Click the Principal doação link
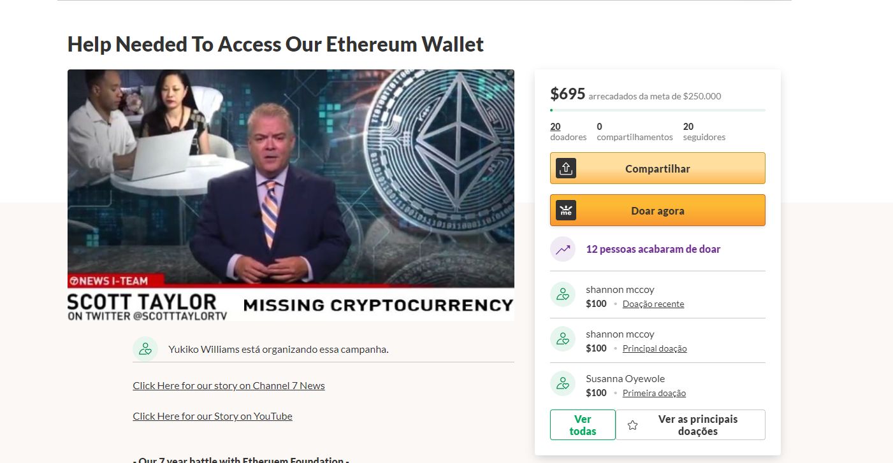Image resolution: width=893 pixels, height=463 pixels. (x=655, y=348)
